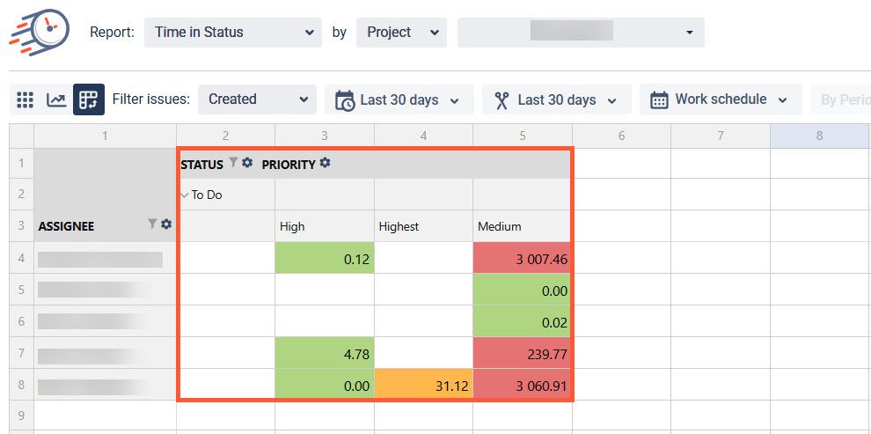Open the Priority field gear settings
This screenshot has height=434, width=871.
pyautogui.click(x=325, y=163)
